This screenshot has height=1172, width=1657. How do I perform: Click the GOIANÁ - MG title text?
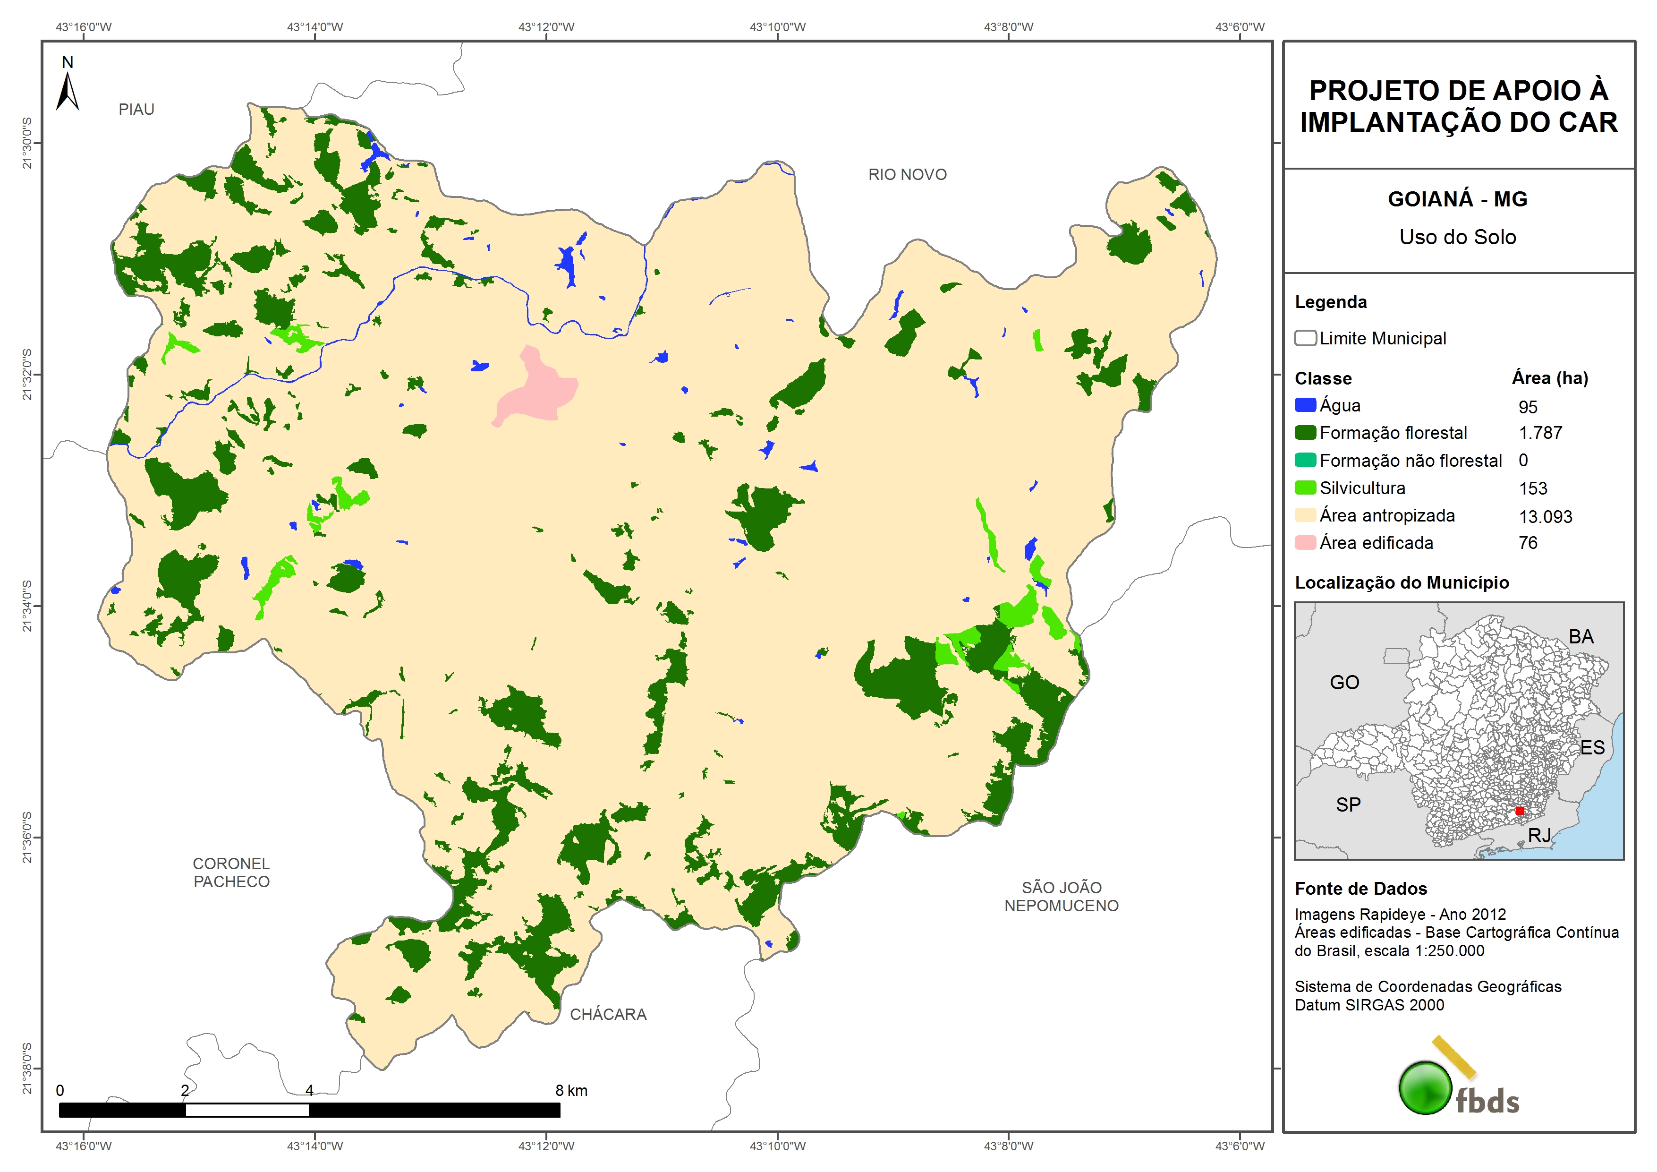point(1457,199)
